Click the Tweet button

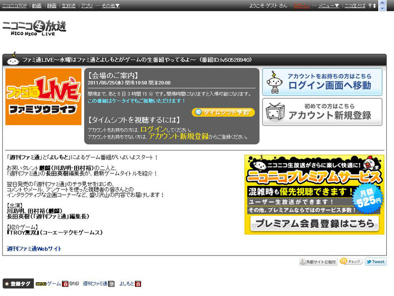pyautogui.click(x=375, y=262)
